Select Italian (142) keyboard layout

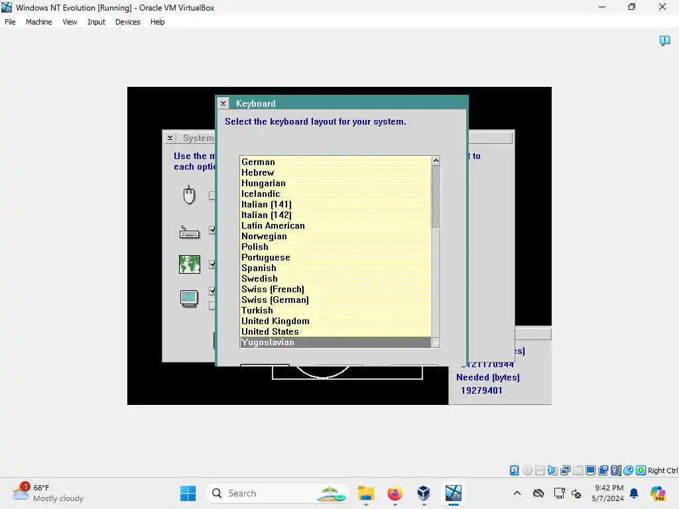[336, 215]
